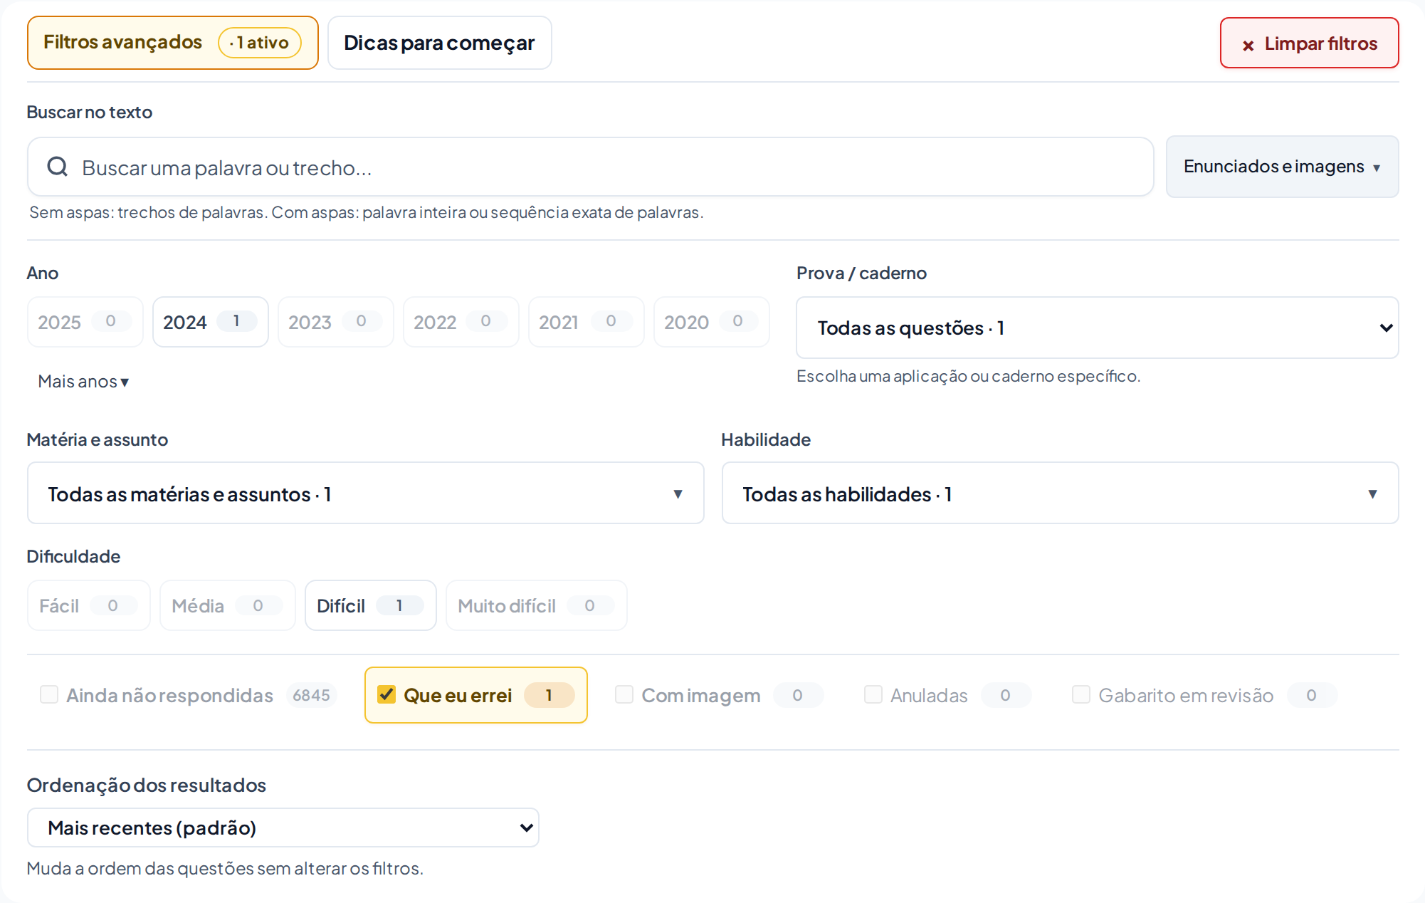Select the 2023 year filter chip
This screenshot has width=1425, height=903.
336,322
